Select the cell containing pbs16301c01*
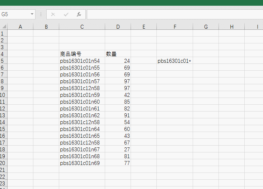 click(x=174, y=61)
